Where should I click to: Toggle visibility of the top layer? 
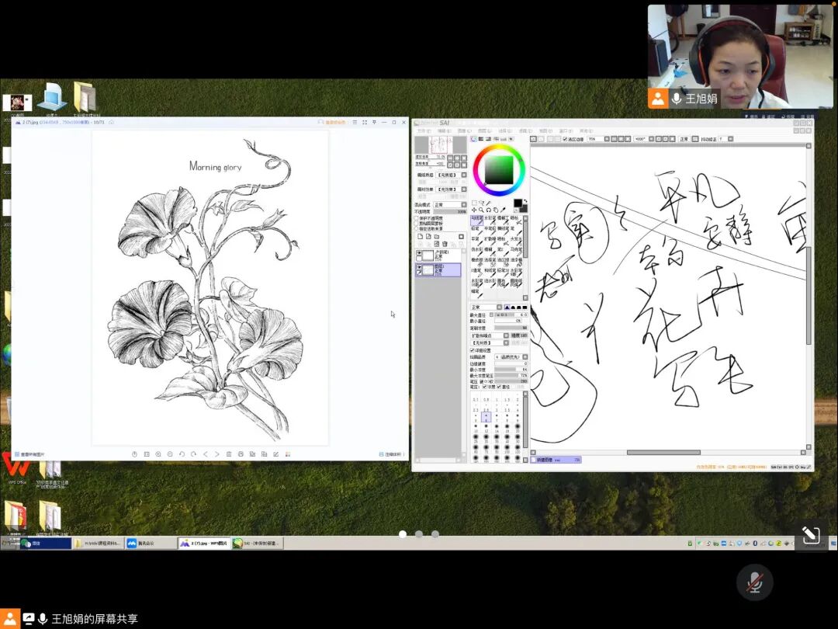tap(419, 253)
